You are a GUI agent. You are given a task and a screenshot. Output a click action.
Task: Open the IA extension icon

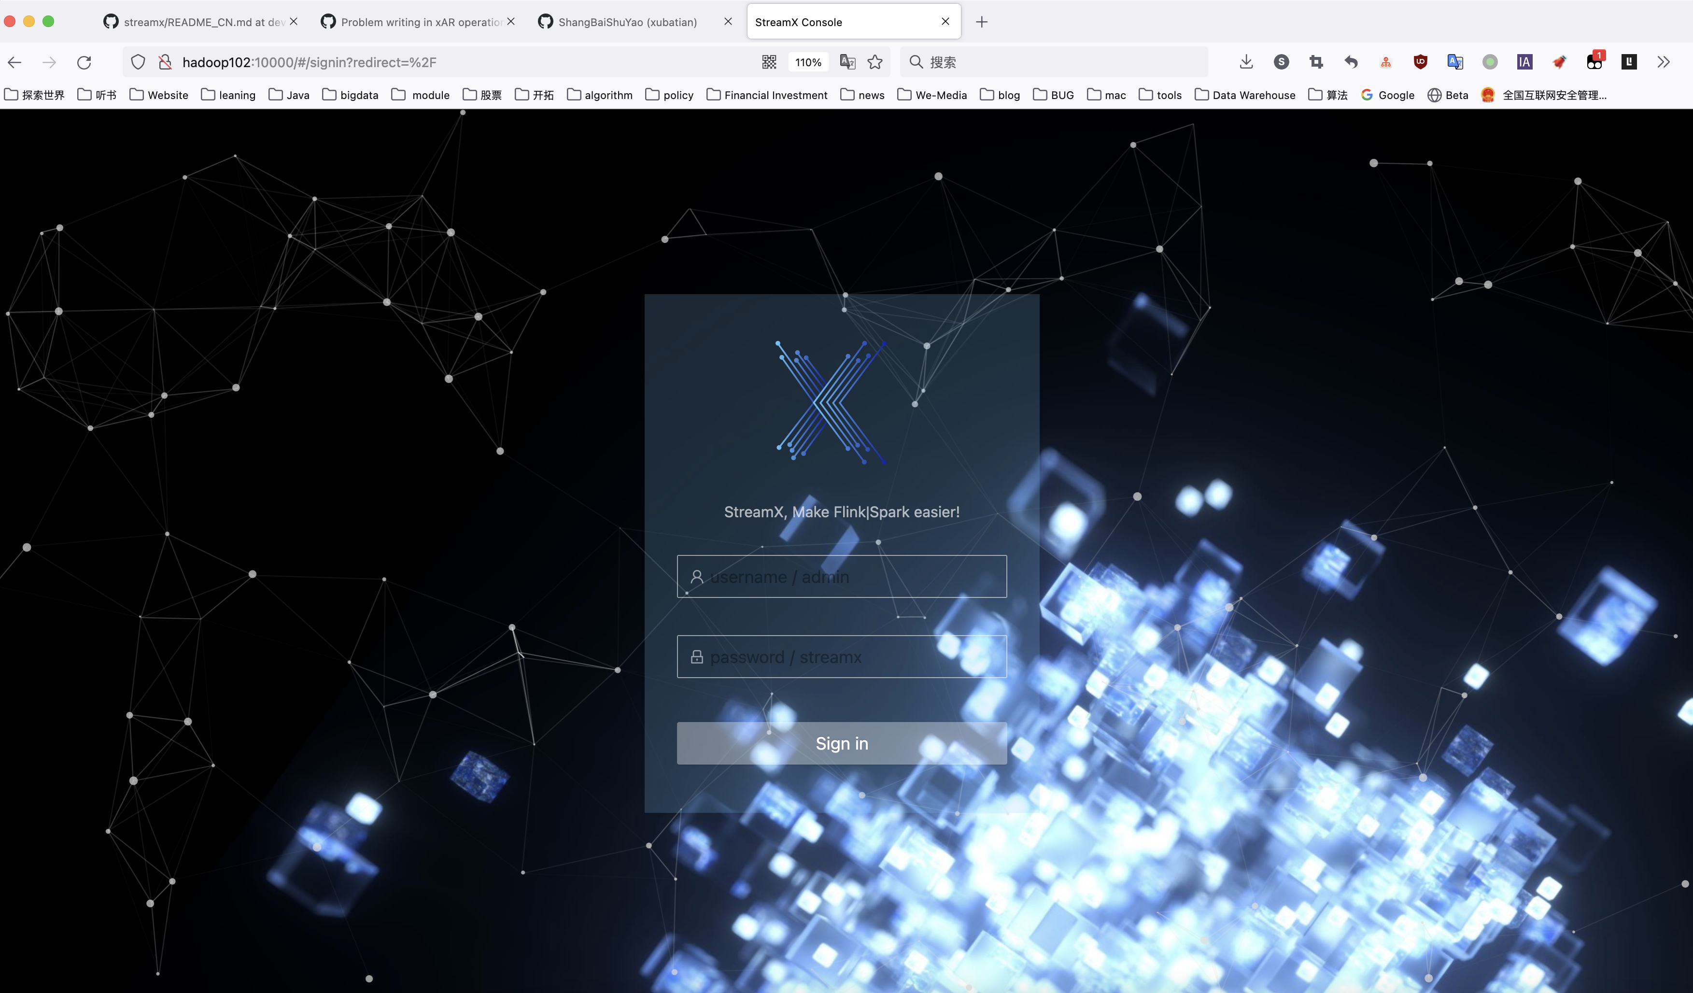pos(1524,62)
